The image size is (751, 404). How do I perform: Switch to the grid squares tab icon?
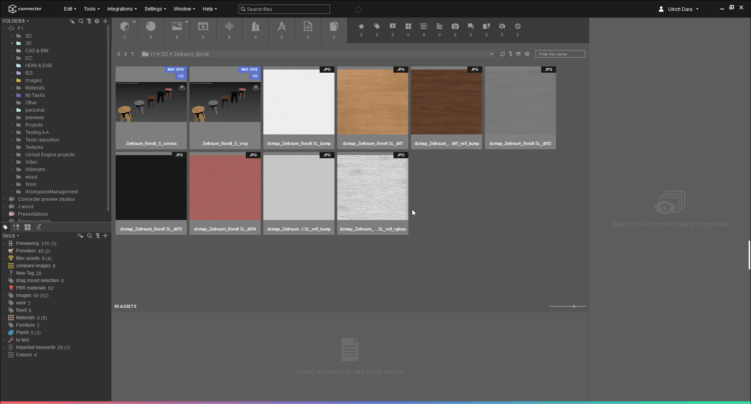27,227
